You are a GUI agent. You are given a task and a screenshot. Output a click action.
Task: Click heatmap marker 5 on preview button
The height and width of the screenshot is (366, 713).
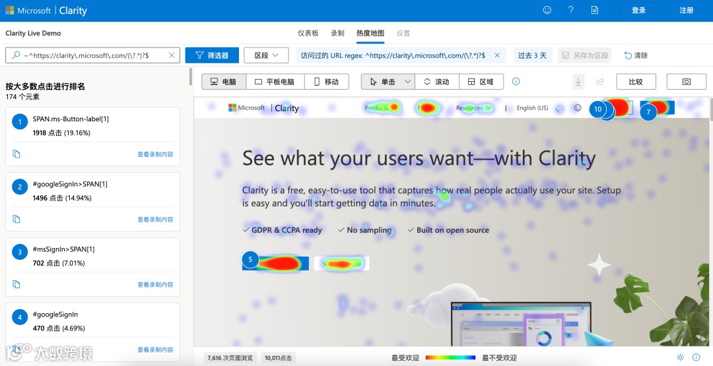click(x=250, y=260)
